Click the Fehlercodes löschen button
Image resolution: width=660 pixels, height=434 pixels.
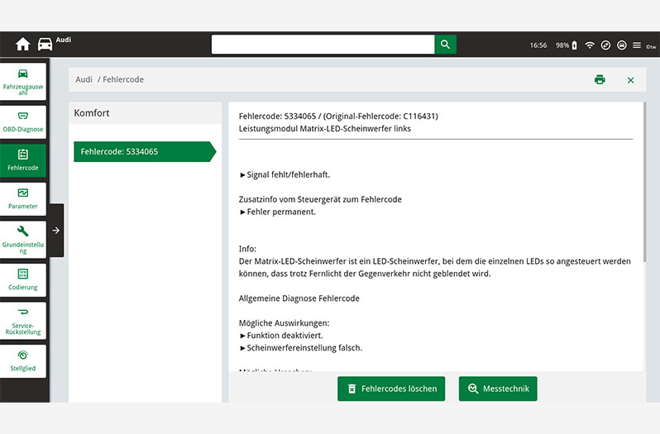[x=391, y=389]
